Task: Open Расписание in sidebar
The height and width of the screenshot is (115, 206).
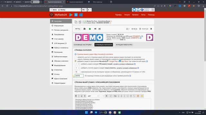Action: 61,52
